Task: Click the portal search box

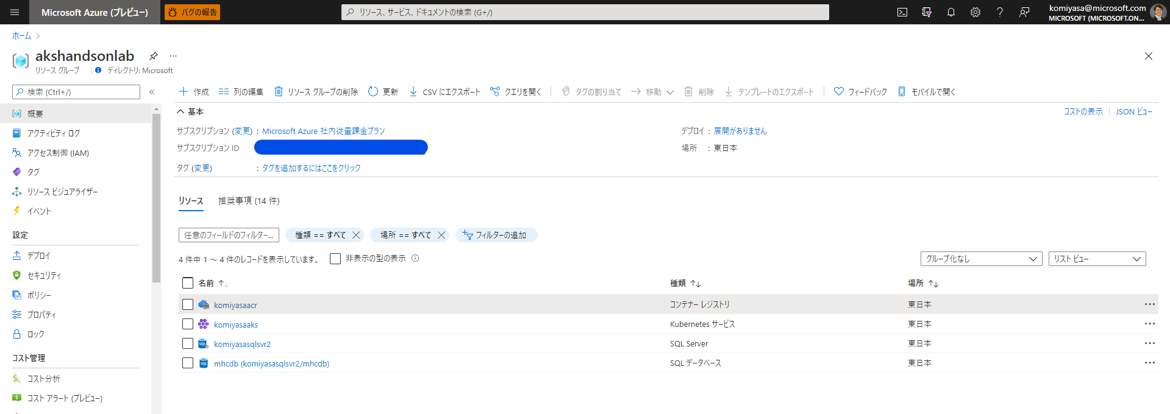Action: pos(585,12)
